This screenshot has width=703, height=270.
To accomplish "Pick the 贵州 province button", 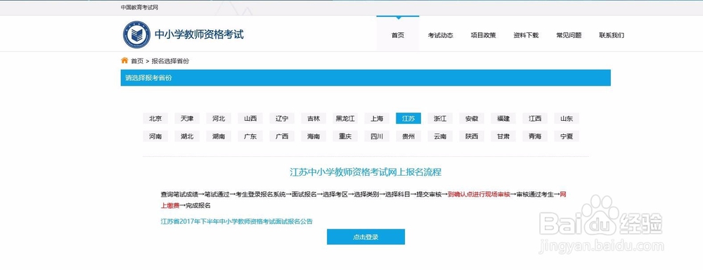I will (408, 136).
